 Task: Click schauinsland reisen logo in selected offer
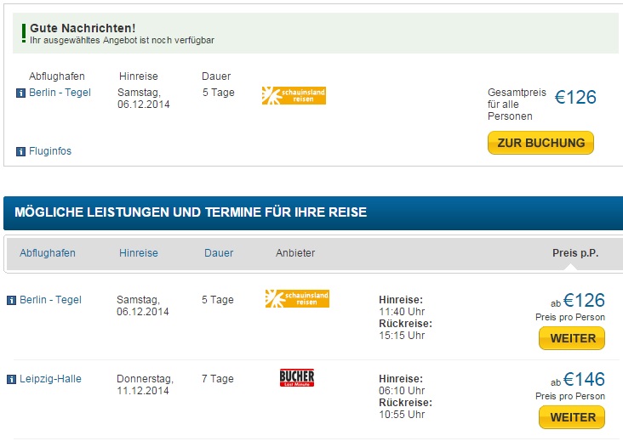coord(294,95)
